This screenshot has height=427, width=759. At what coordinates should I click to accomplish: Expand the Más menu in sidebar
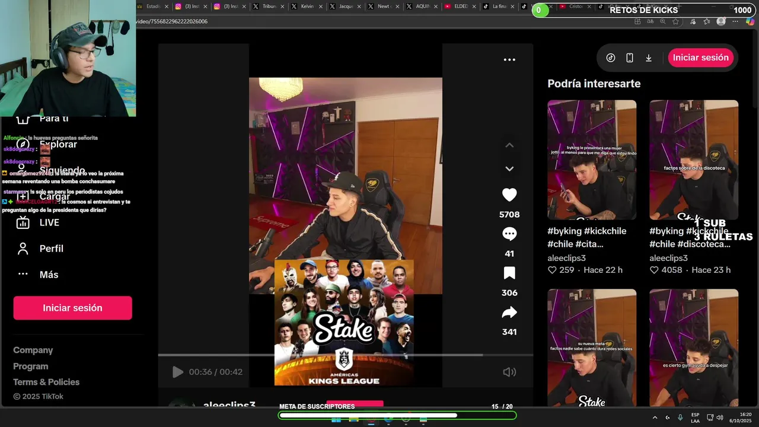pos(49,275)
